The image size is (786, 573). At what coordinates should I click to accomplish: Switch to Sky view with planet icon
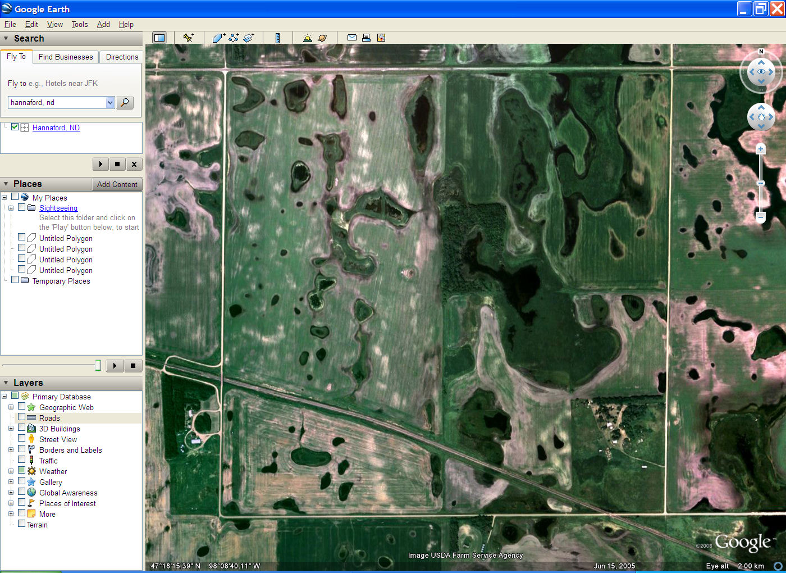[x=322, y=38]
